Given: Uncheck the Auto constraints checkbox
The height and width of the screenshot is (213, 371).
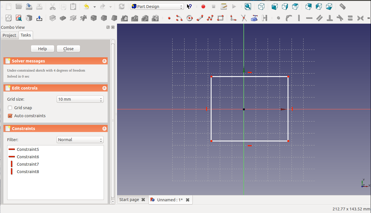Looking at the screenshot, I should click(x=10, y=116).
